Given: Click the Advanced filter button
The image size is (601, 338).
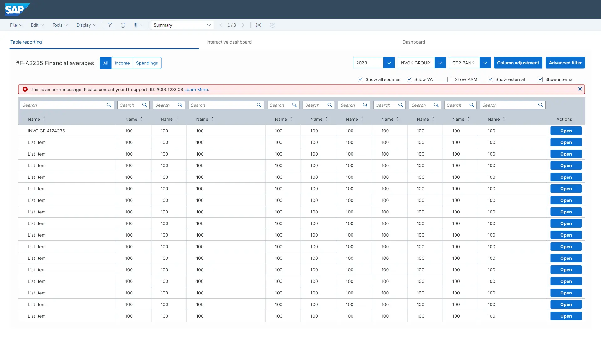Looking at the screenshot, I should pyautogui.click(x=565, y=63).
